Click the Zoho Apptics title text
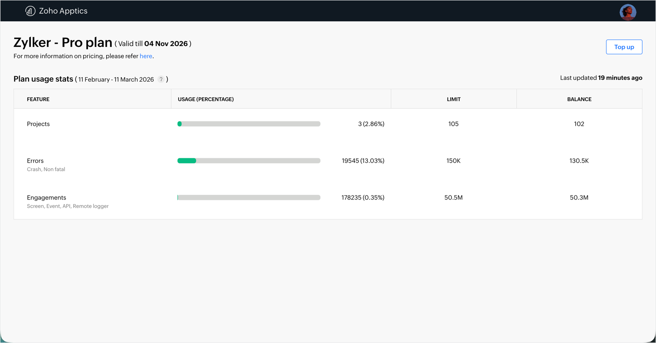 tap(63, 11)
